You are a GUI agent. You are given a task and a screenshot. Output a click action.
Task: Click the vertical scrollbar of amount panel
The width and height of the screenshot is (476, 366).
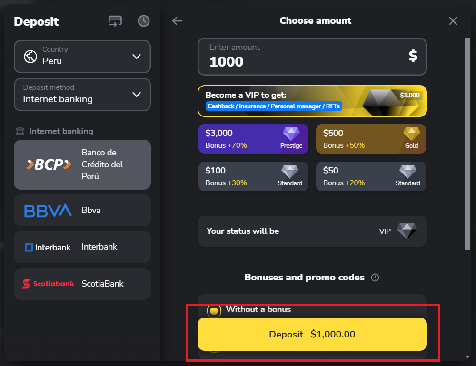(467, 144)
